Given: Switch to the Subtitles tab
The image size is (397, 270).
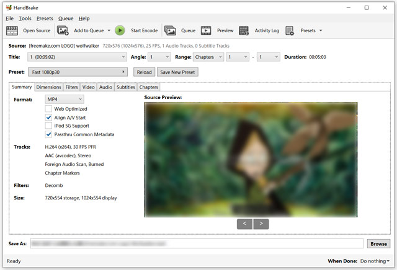Looking at the screenshot, I should point(125,87).
